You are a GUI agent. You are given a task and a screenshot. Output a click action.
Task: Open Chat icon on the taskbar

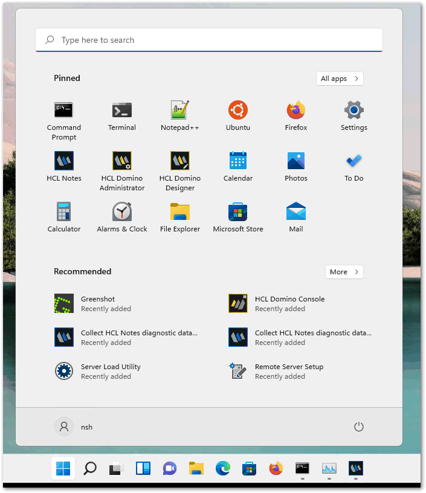[x=169, y=468]
